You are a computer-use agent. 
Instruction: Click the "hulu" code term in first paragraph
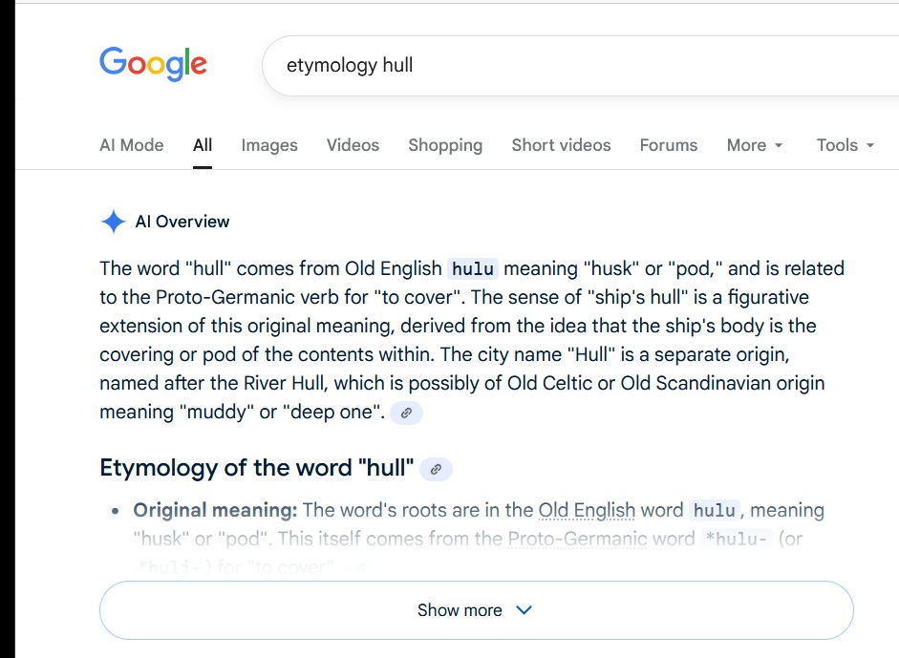(473, 269)
